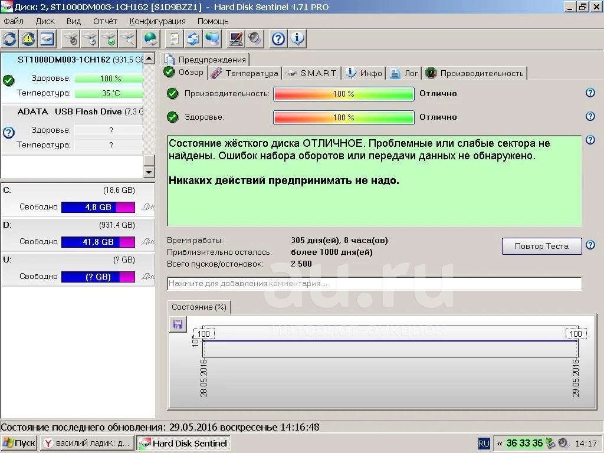This screenshot has height=453, width=604.
Task: Open the Помощь menu
Action: [x=212, y=21]
